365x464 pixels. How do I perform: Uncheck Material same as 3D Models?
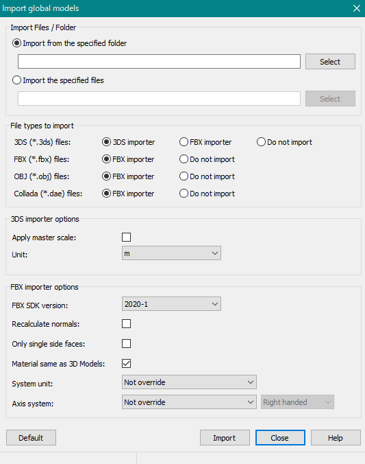(127, 363)
